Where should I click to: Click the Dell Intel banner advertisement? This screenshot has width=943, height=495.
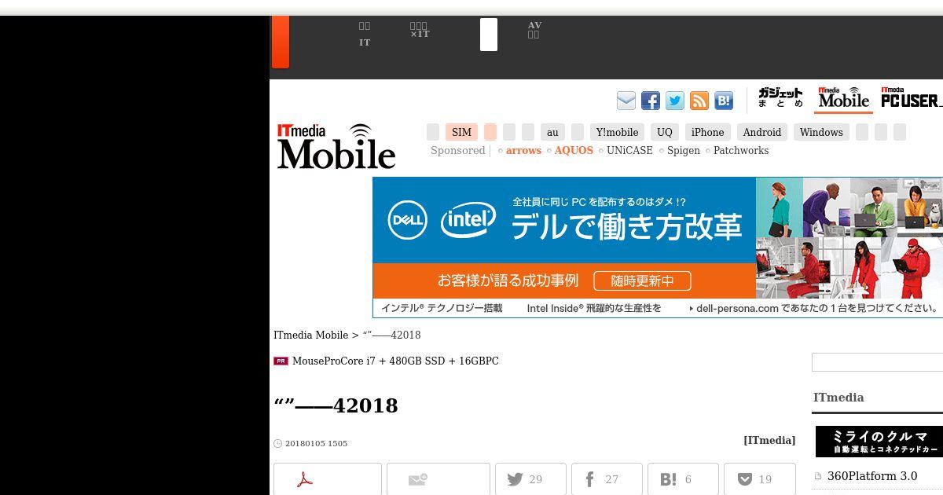(658, 247)
